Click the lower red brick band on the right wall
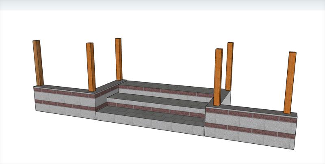 click(252, 131)
